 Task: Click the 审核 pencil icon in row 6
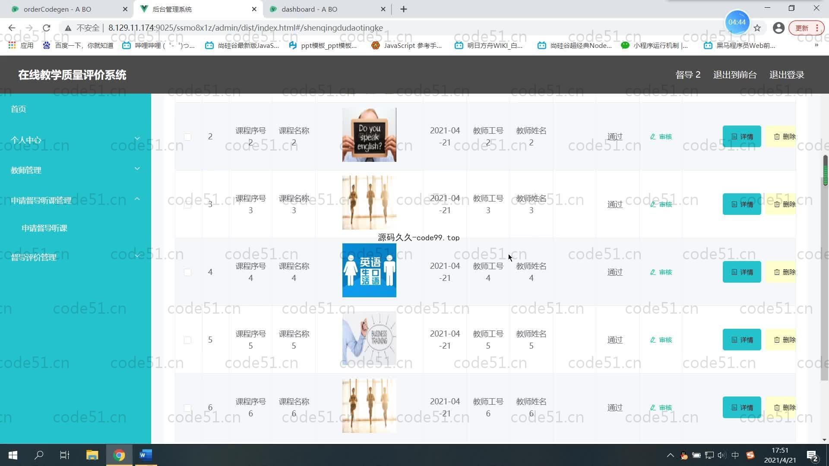click(653, 408)
